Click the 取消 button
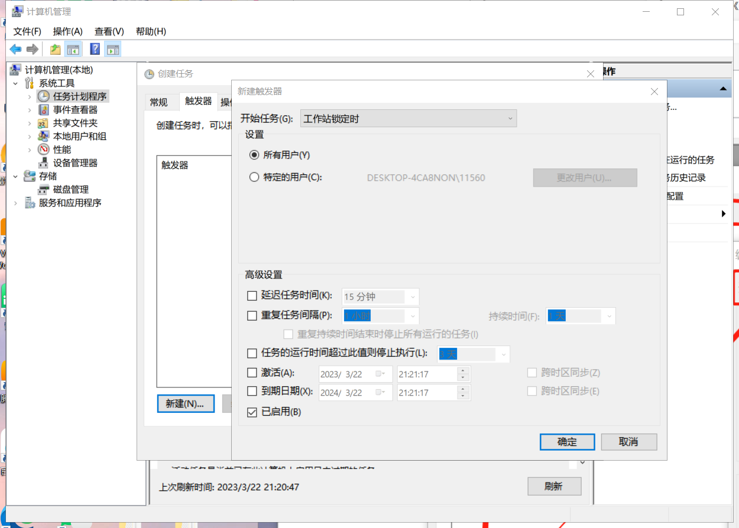Image resolution: width=739 pixels, height=528 pixels. 629,442
